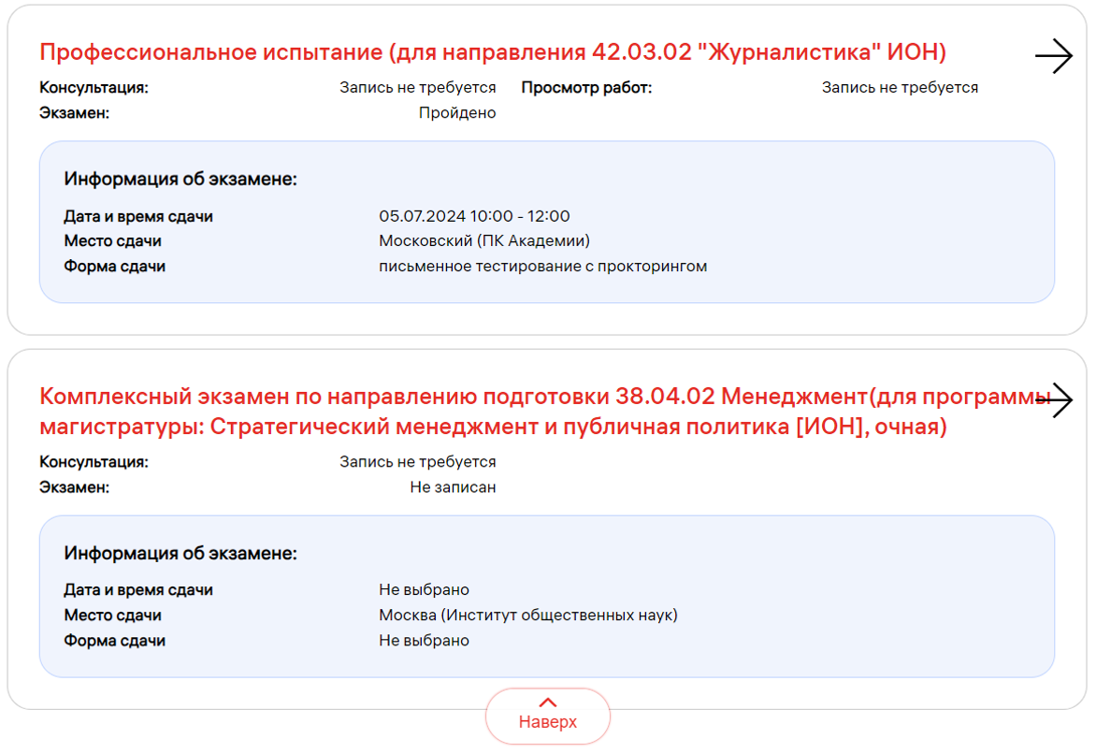Click Информация об экзамене heading in Журналистика card
Screen dimensions: 1096x753
180,179
